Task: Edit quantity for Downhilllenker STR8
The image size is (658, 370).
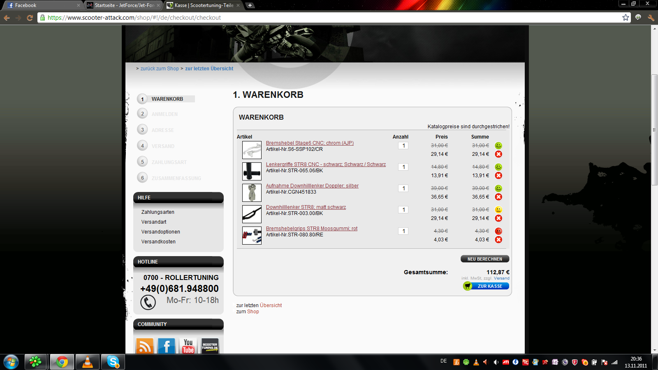Action: [x=403, y=210]
